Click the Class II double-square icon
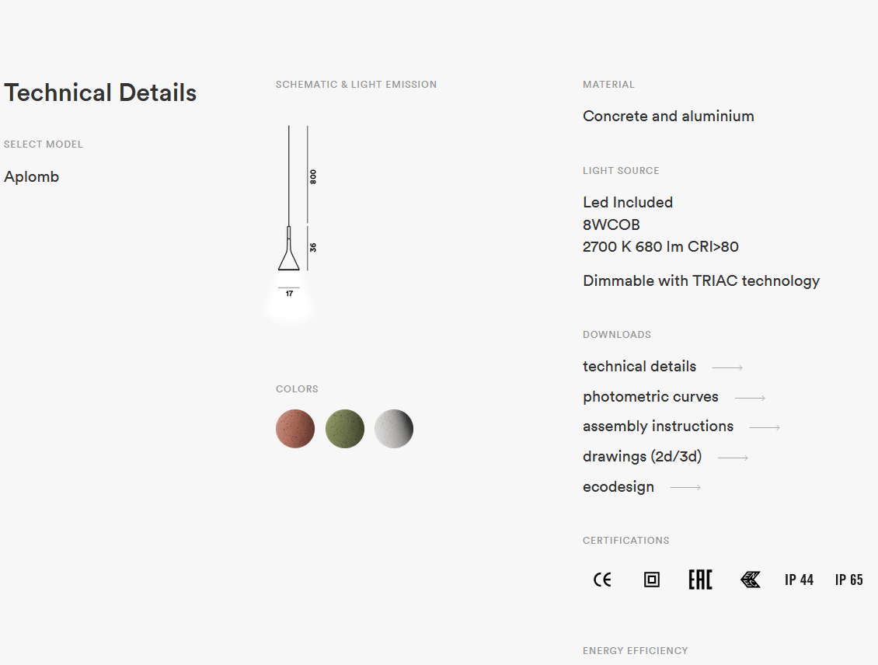 click(652, 580)
